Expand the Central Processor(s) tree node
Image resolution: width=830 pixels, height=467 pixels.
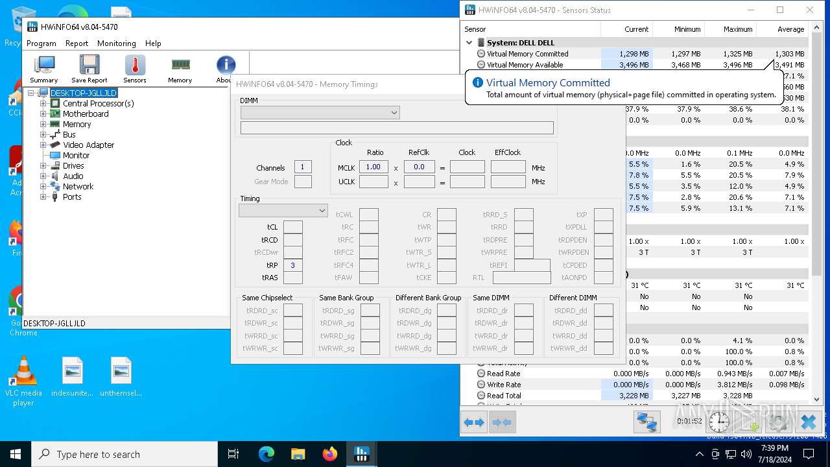pos(43,103)
